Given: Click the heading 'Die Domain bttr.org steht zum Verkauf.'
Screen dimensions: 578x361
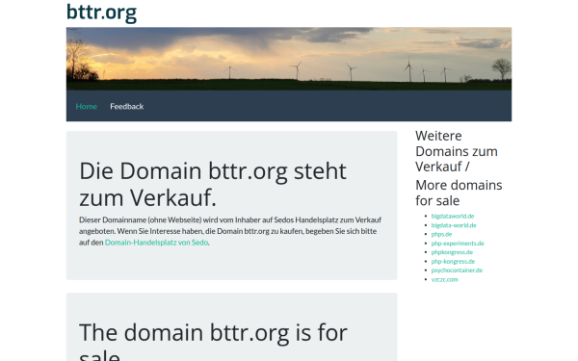Looking at the screenshot, I should coord(213,184).
